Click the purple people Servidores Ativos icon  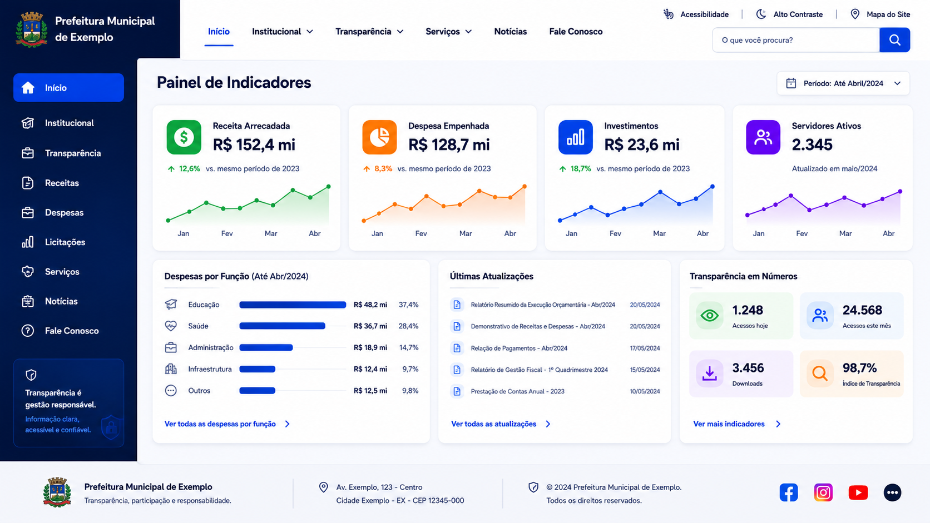tap(763, 137)
